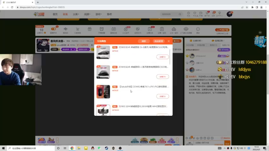
Task: Bookmark the page with star icon
Action: 247,7
